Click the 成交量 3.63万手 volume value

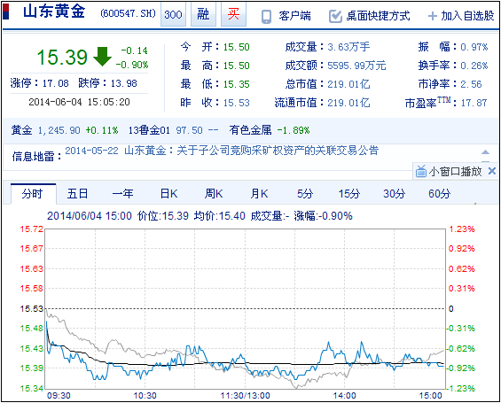pos(348,47)
